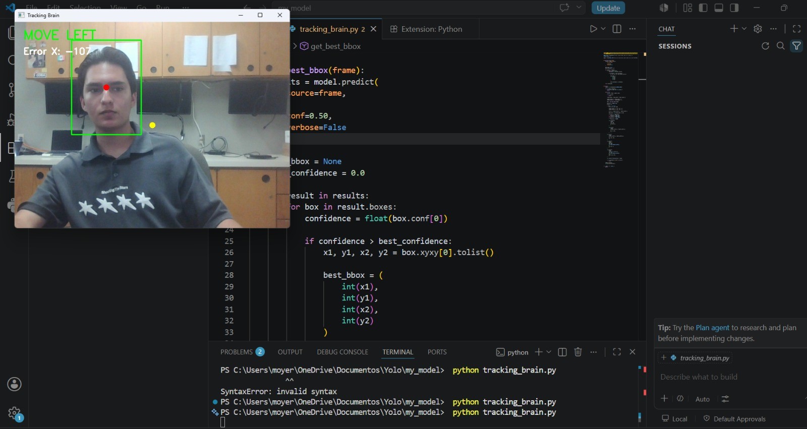
Task: Open the run options dropdown beside play
Action: [603, 29]
